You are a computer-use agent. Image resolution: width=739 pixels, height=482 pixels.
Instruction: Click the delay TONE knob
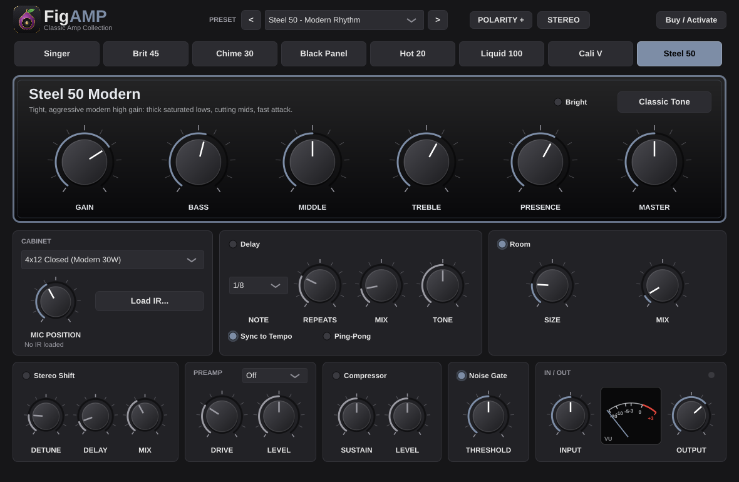point(443,285)
